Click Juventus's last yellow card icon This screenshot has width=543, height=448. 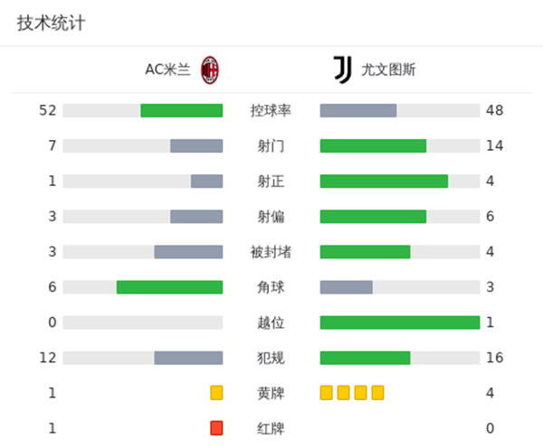377,393
